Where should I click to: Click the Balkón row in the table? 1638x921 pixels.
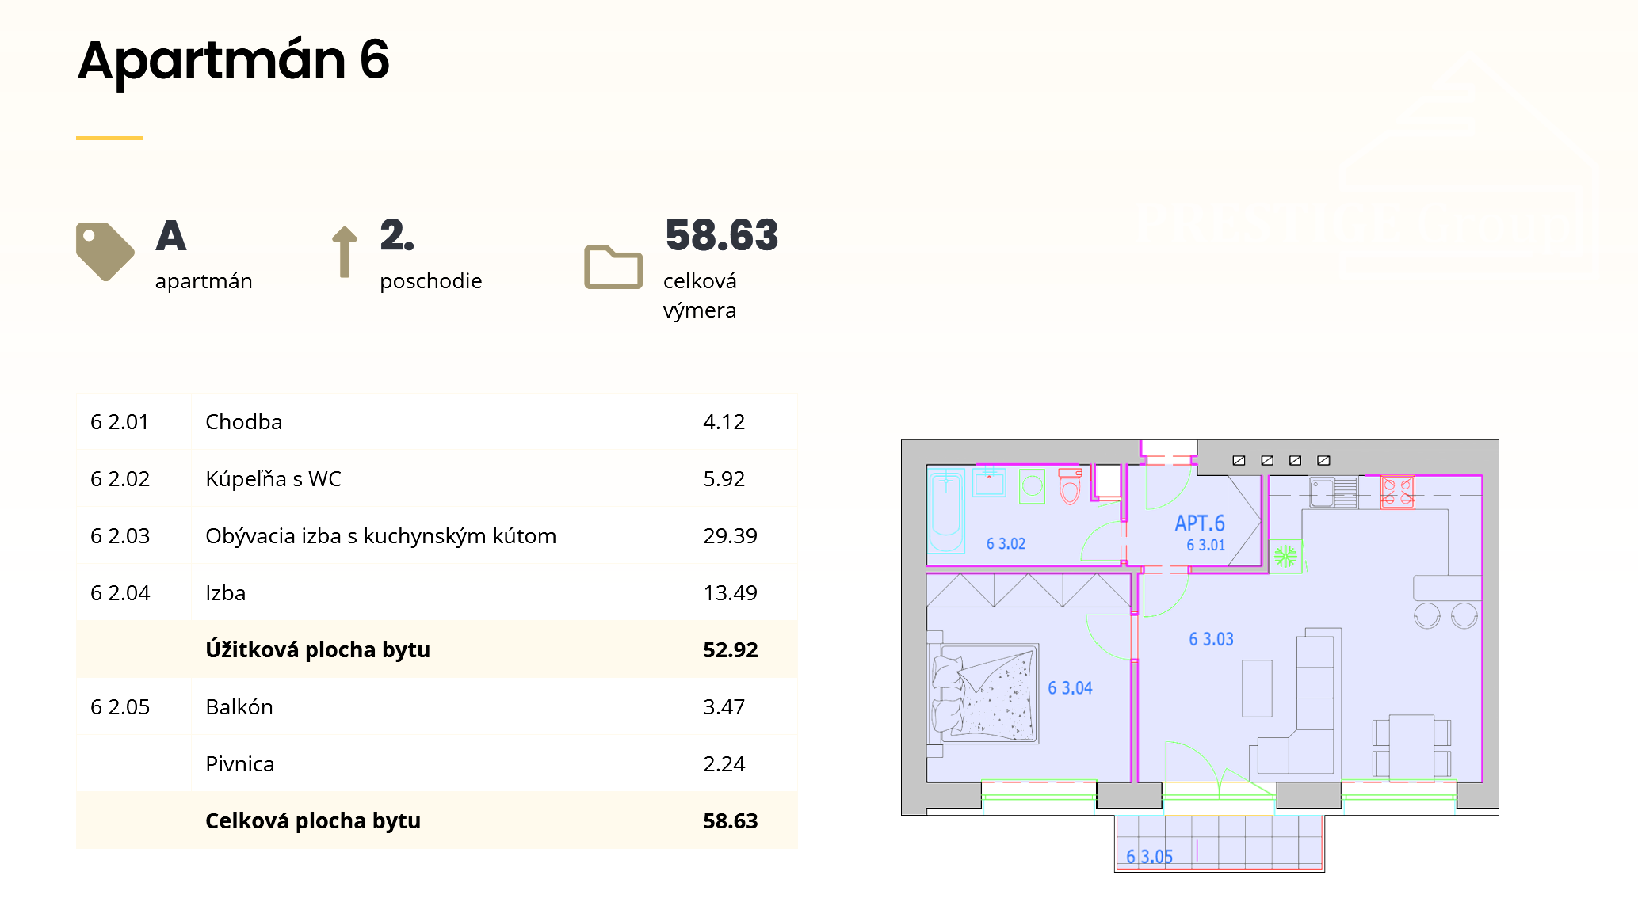coord(437,707)
